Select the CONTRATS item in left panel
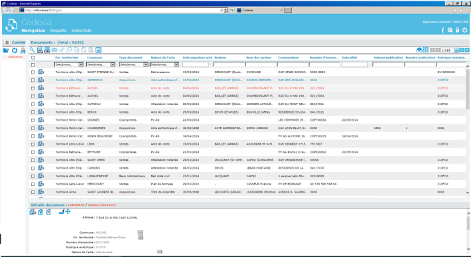 (15, 57)
